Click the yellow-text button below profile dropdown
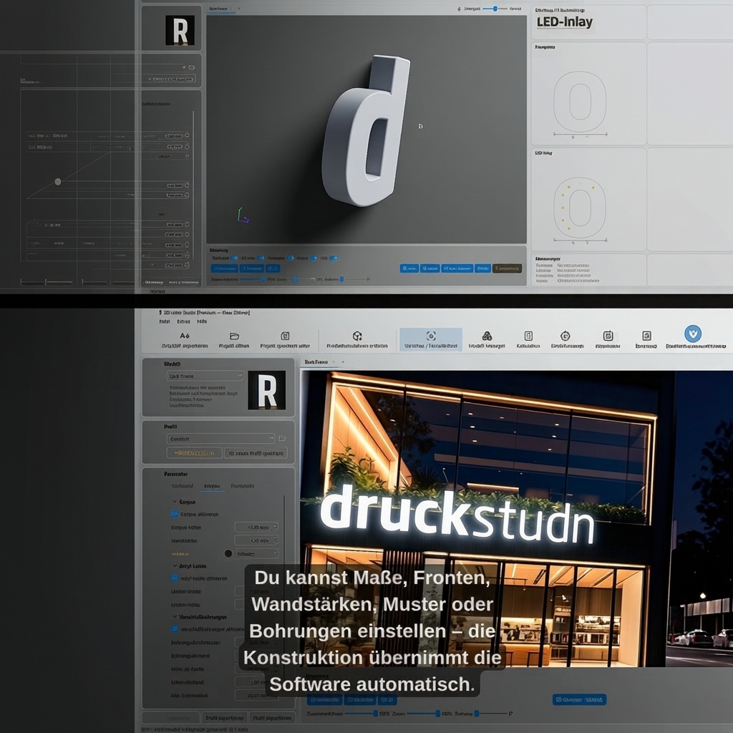 point(194,453)
